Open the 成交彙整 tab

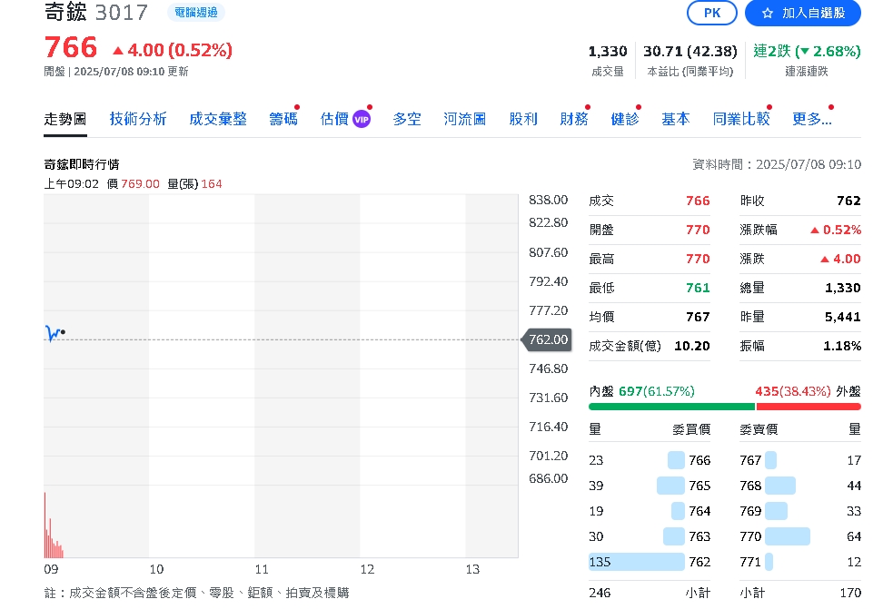tap(218, 119)
